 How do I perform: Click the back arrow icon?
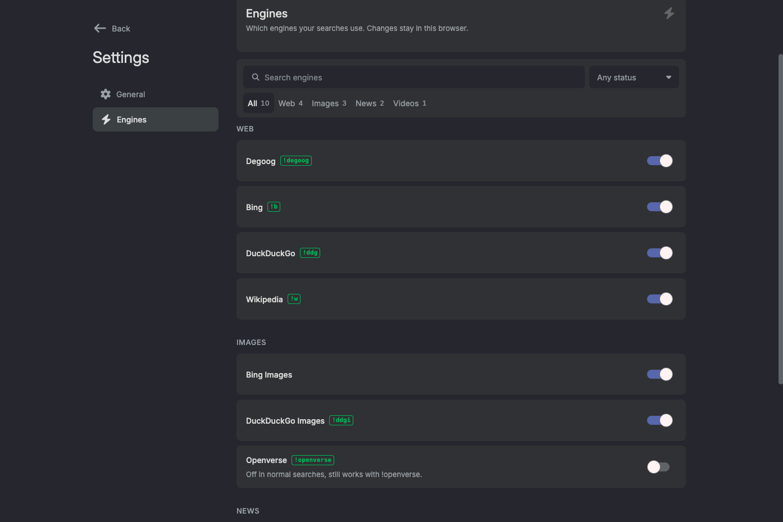pos(100,28)
